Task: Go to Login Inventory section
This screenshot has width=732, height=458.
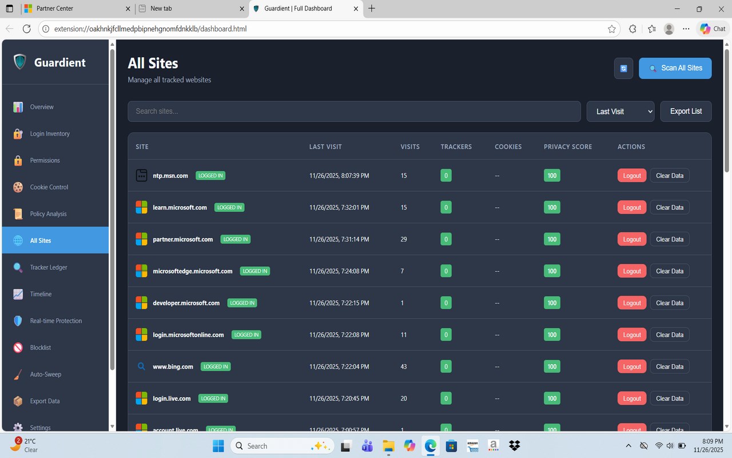Action: pyautogui.click(x=55, y=134)
